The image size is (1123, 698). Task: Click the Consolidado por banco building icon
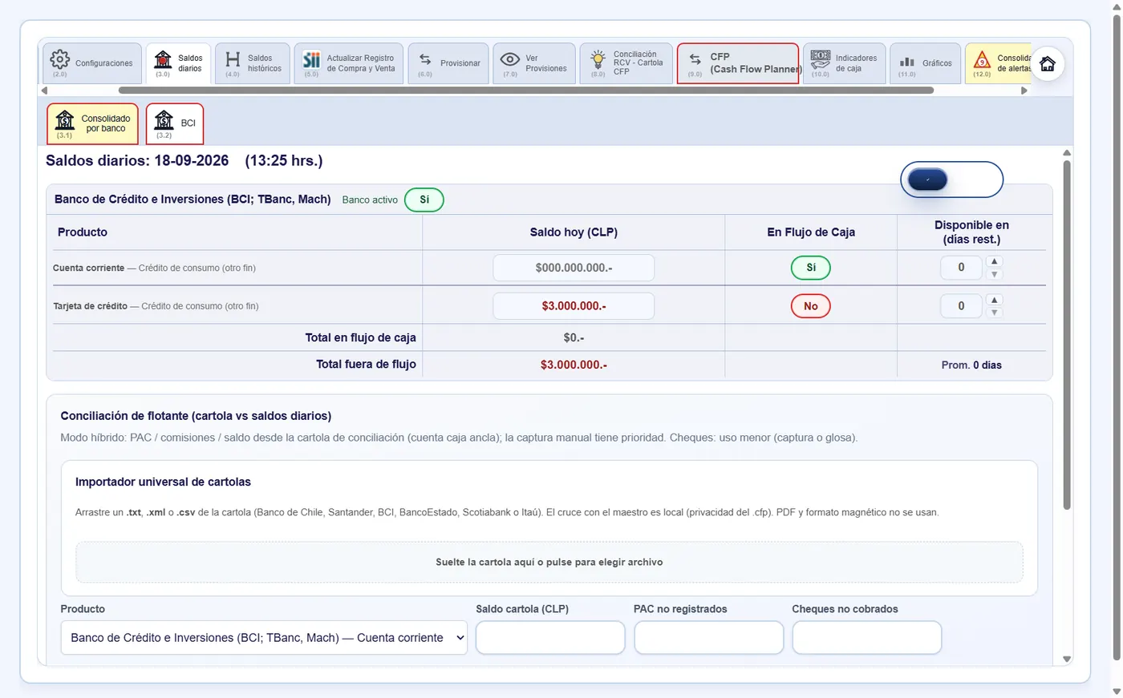click(65, 121)
